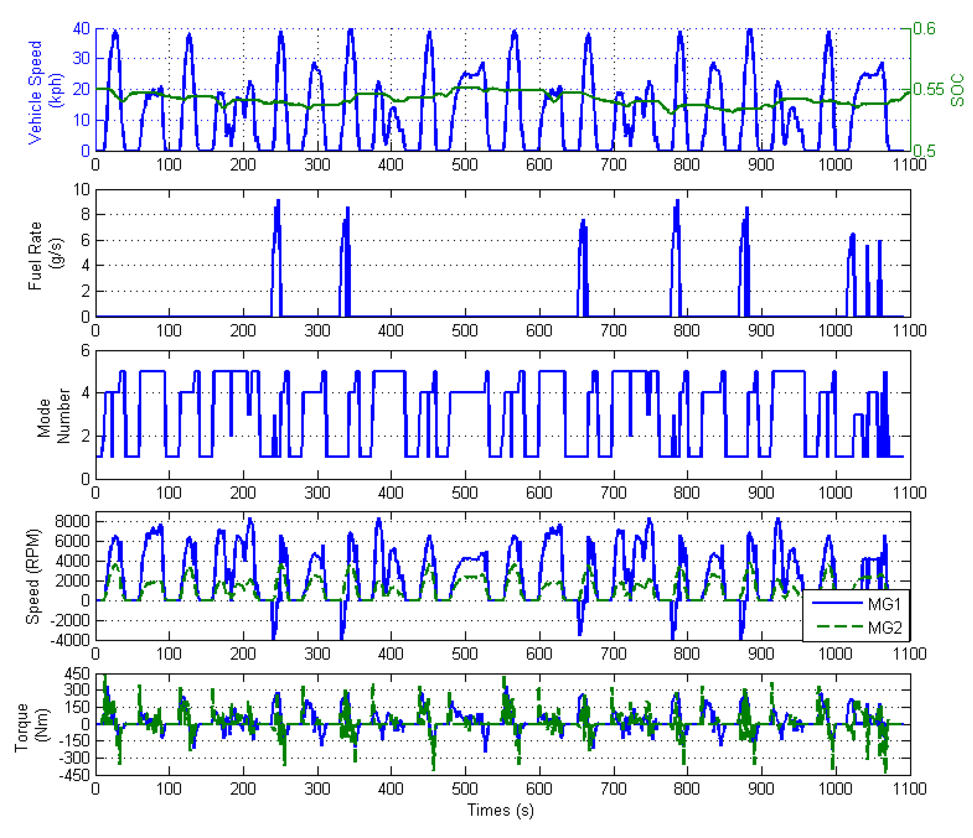The height and width of the screenshot is (838, 973).
Task: Click the 10 tick on Fuel Rate axis
Action: coord(81,189)
